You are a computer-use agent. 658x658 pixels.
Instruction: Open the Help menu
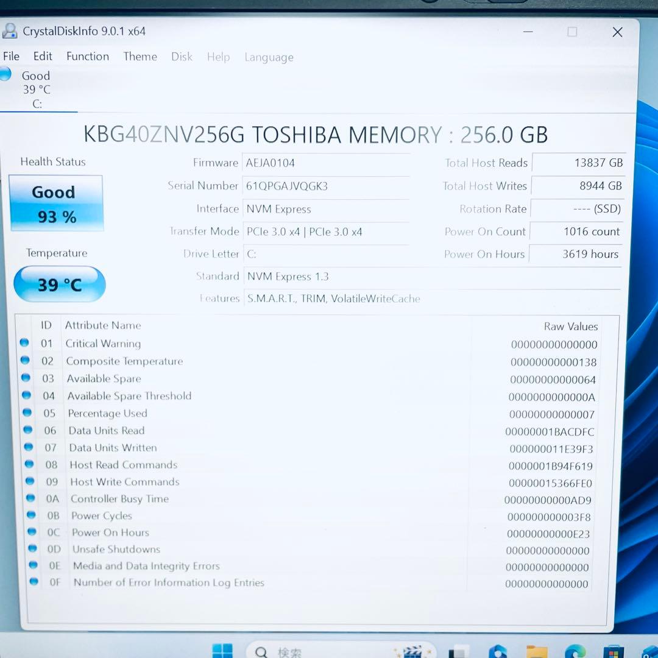tap(218, 57)
